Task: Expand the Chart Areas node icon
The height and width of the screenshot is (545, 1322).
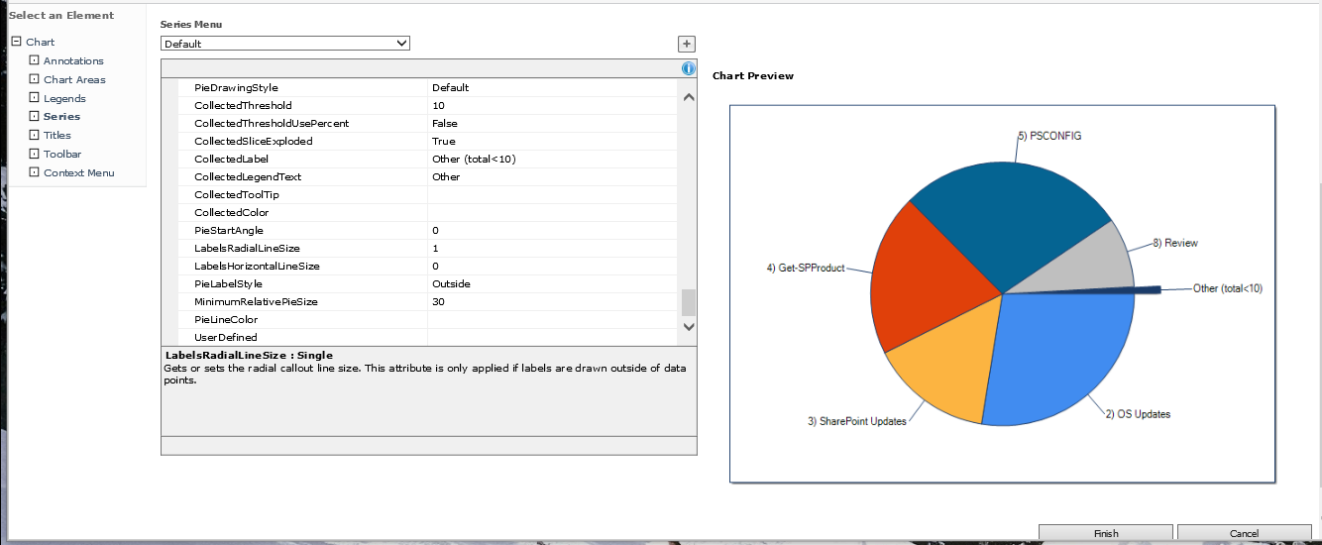Action: click(x=34, y=79)
